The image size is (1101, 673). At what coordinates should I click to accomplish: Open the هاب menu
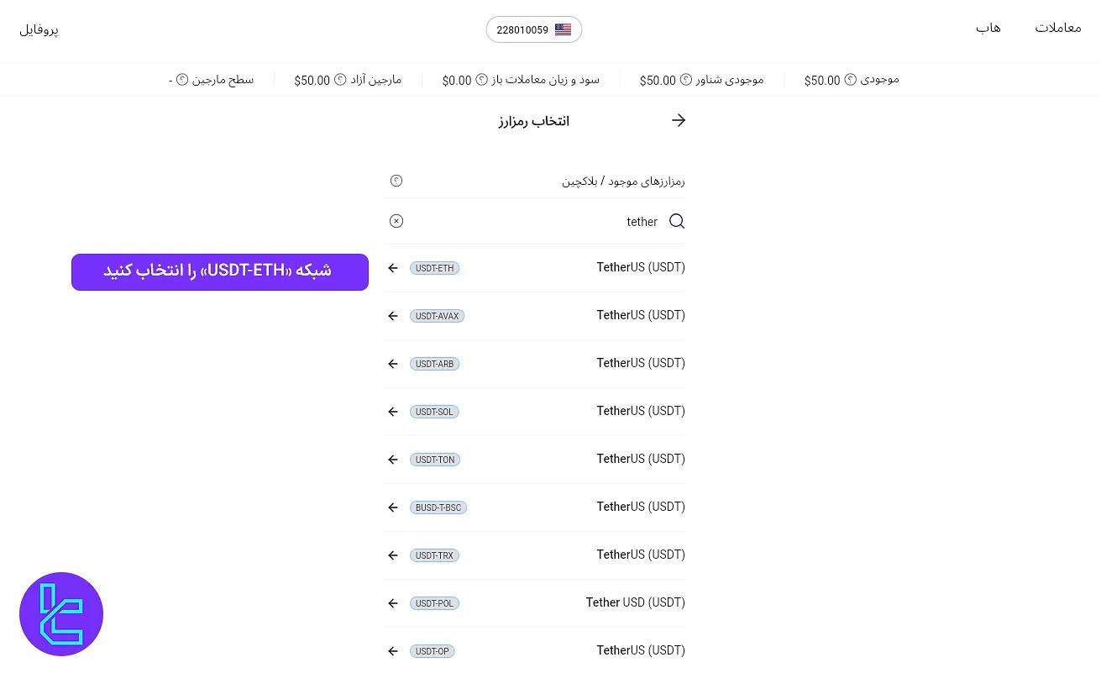988,28
